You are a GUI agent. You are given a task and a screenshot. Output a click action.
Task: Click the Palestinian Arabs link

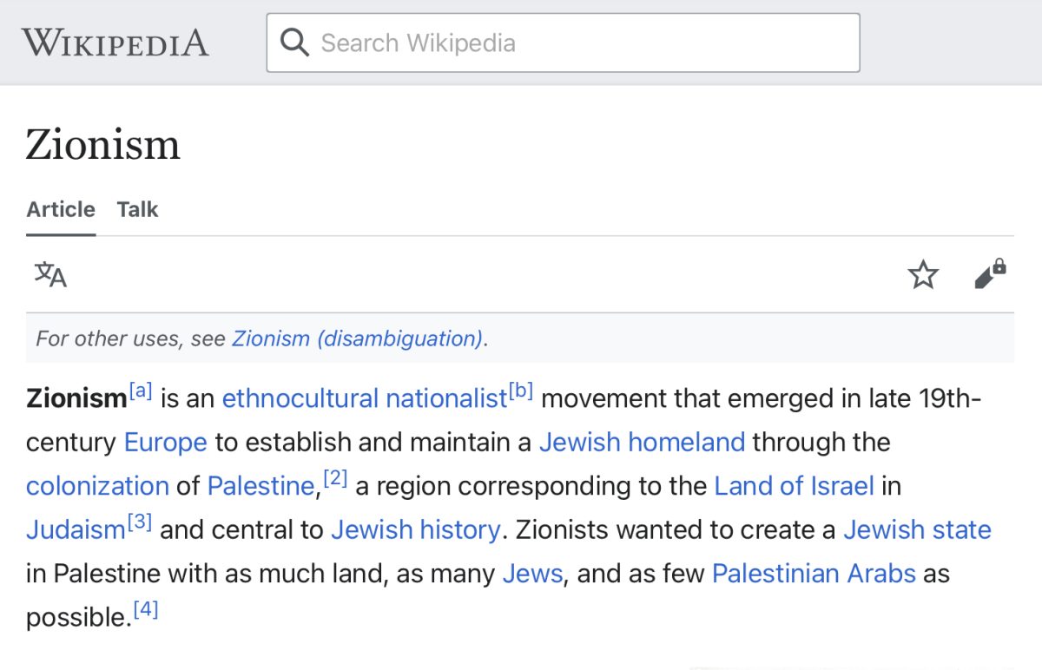[814, 574]
